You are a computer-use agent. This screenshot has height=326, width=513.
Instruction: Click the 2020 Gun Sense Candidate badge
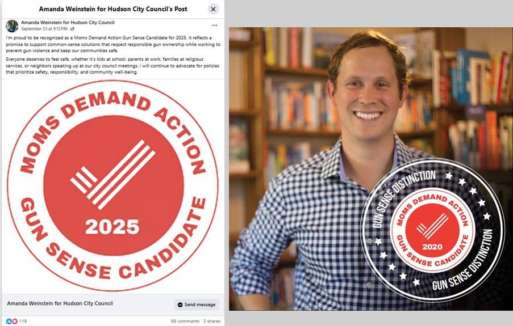click(432, 230)
